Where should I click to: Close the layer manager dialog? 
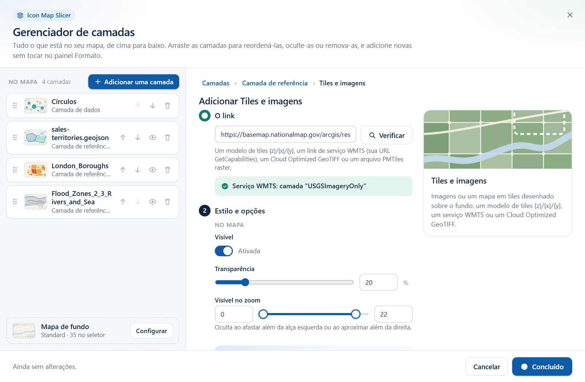[570, 15]
